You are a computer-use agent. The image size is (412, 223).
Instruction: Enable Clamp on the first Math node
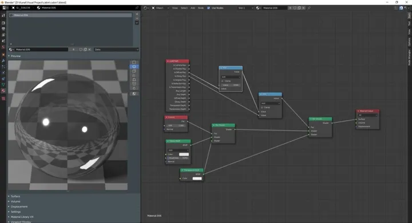coord(222,81)
